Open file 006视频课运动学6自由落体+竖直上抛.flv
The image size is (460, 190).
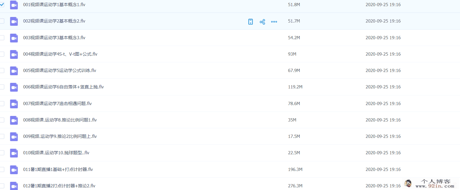[63, 87]
